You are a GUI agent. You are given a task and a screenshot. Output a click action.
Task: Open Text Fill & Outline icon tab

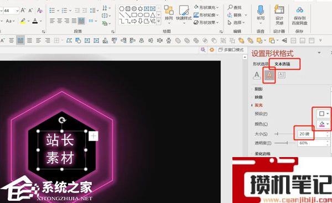pyautogui.click(x=257, y=75)
